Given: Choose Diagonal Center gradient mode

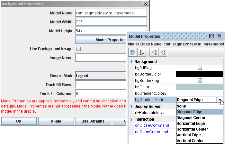Looking at the screenshot, I should coord(200,117).
